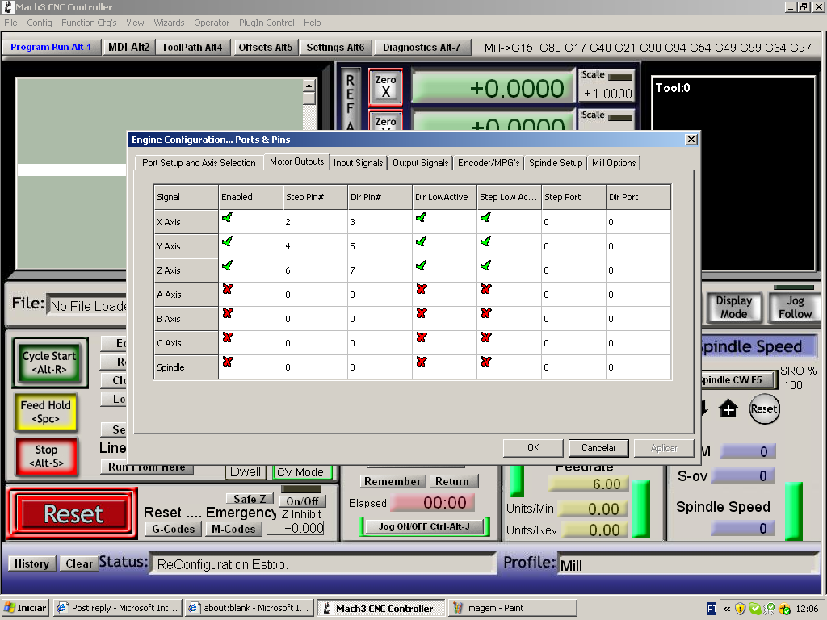
Task: Toggle X Axis Step Low Active checkmark
Action: [x=485, y=217]
